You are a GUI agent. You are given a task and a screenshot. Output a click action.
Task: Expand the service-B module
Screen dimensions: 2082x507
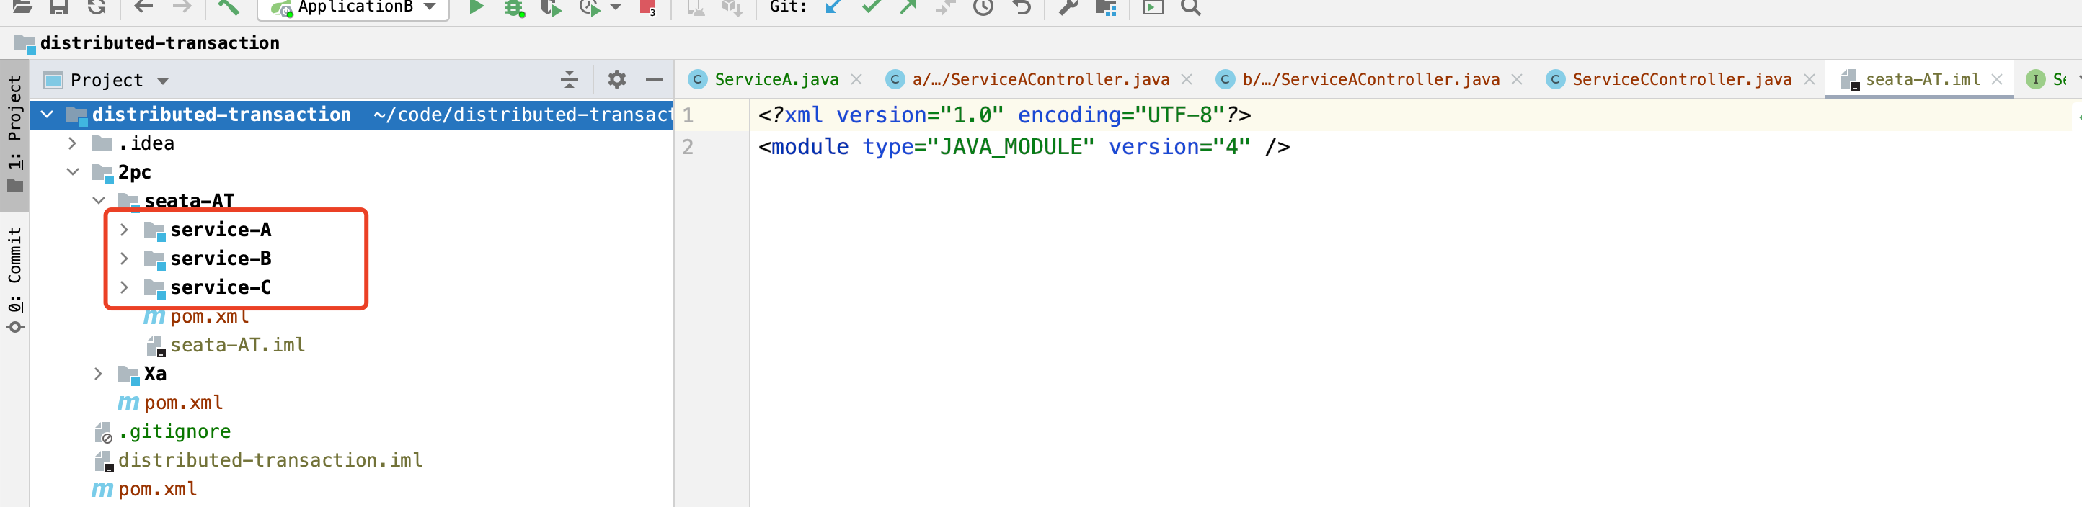coord(125,259)
